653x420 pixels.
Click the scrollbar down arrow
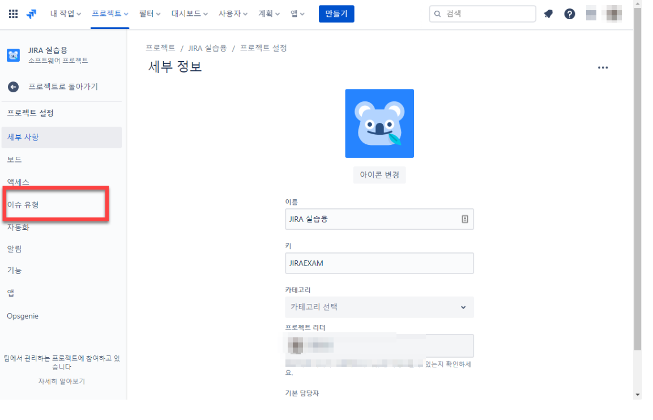click(x=638, y=395)
